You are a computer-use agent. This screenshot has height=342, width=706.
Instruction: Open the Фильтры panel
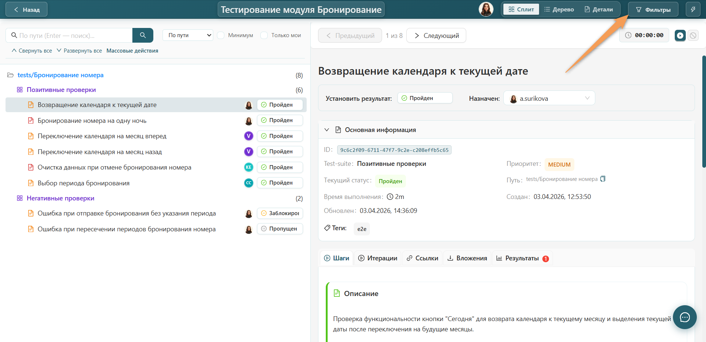pyautogui.click(x=653, y=10)
